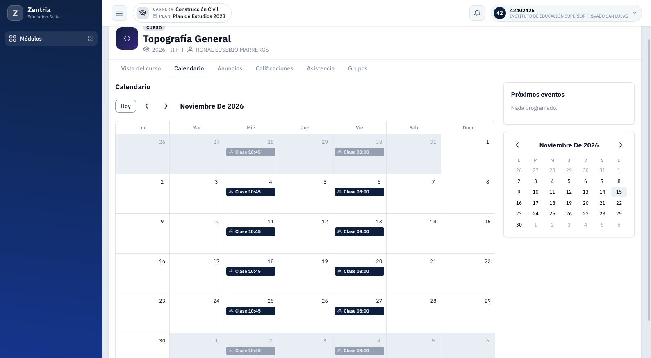This screenshot has height=358, width=651.
Task: Go to previous month in mini calendar
Action: [x=517, y=145]
